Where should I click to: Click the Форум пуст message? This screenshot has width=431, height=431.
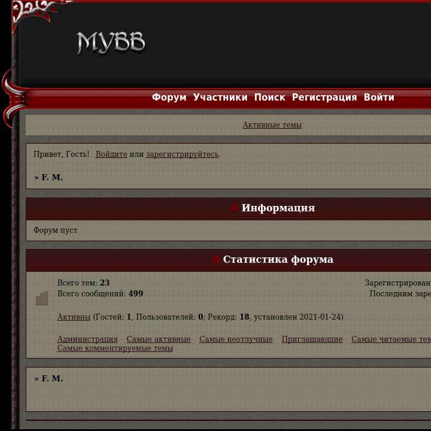pos(55,230)
